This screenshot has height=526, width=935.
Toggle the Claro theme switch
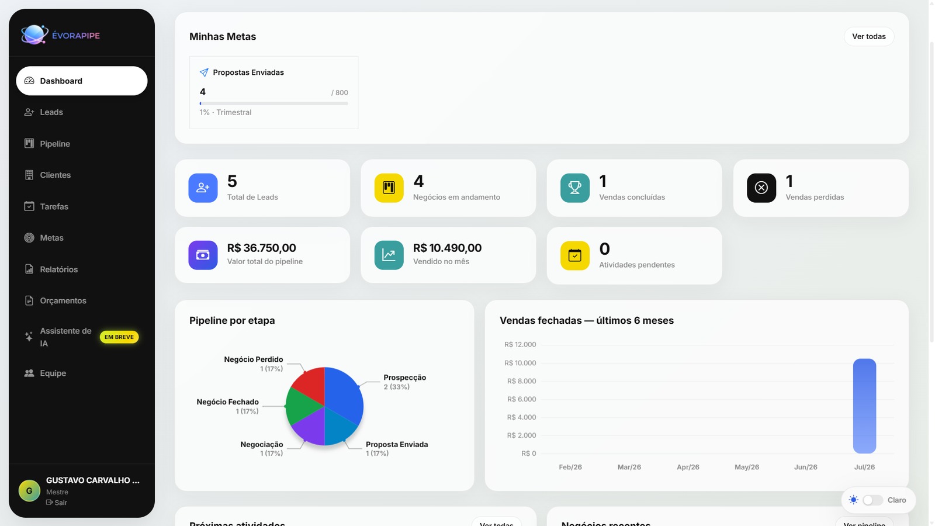coord(872,500)
